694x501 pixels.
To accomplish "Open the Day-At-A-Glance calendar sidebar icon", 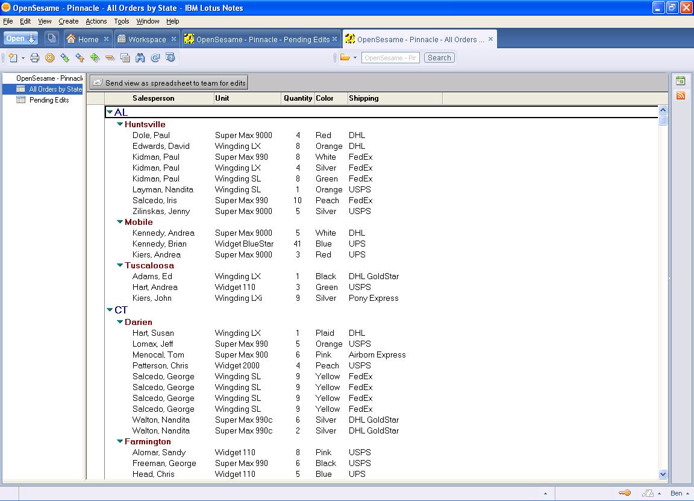I will pos(681,81).
